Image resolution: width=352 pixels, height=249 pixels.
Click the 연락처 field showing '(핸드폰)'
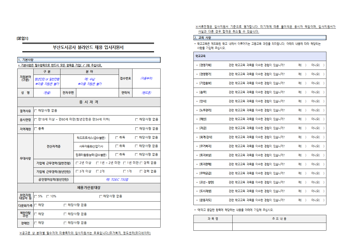tap(146, 93)
